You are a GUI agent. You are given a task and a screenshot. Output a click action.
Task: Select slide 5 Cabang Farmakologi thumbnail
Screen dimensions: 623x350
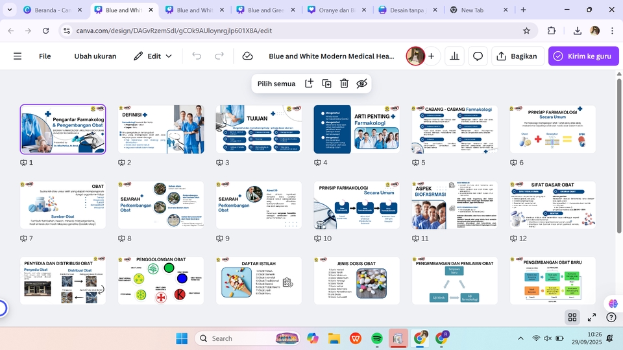click(x=454, y=129)
